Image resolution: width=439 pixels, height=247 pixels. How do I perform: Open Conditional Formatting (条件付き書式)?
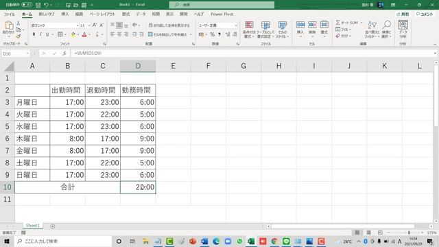tap(249, 30)
